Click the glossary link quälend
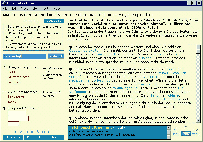 [x=145, y=58]
